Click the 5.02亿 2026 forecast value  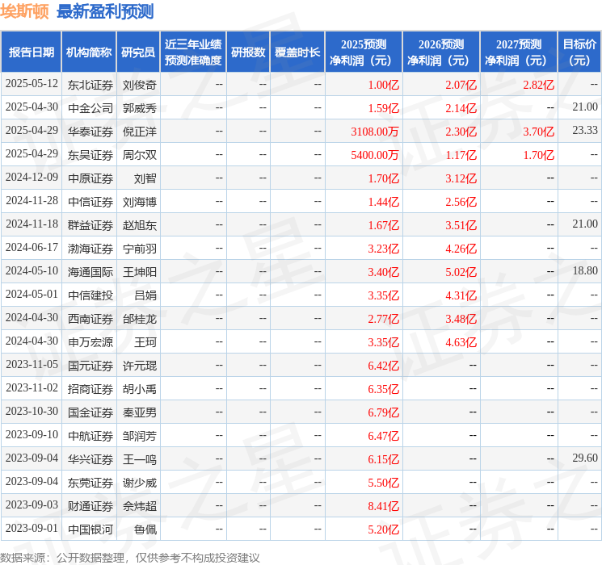(x=461, y=272)
